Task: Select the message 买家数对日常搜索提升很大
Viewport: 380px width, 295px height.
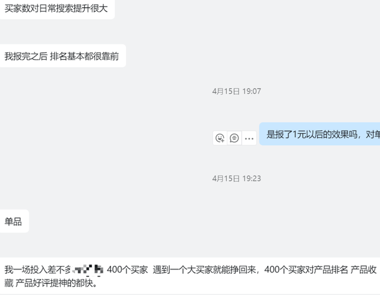Action: tap(56, 9)
